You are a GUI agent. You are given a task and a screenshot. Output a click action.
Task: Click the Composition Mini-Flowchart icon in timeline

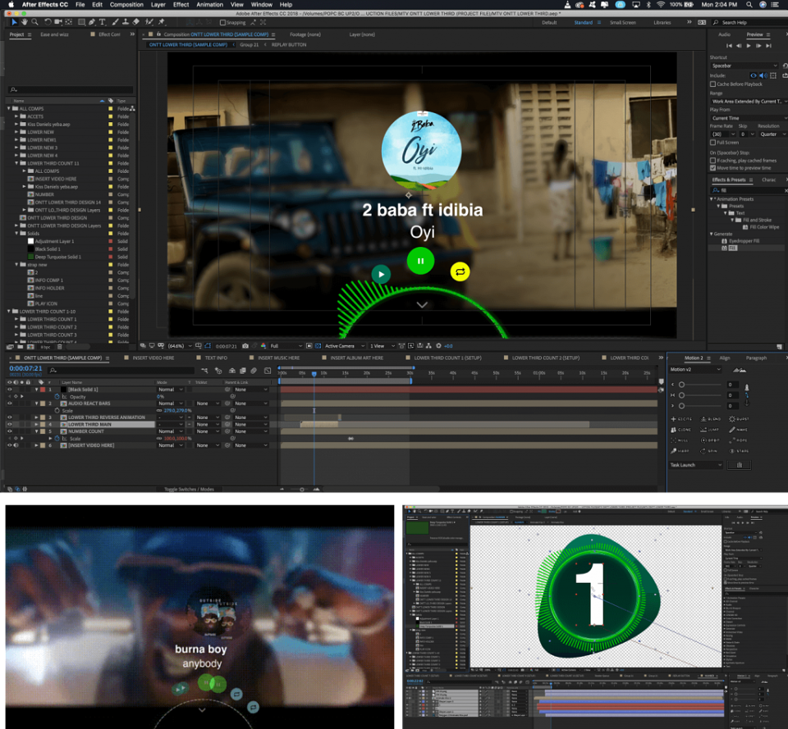click(205, 371)
